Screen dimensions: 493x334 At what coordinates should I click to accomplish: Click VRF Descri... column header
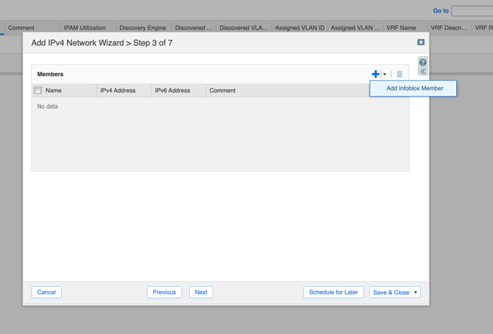tap(449, 28)
